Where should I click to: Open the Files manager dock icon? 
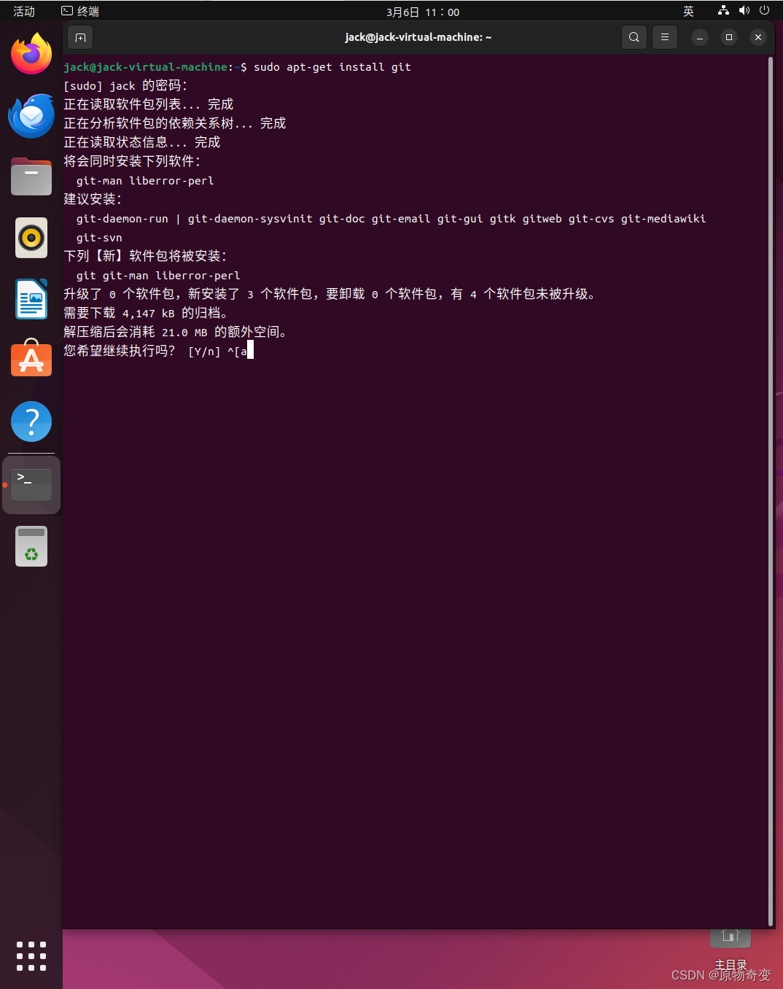click(x=31, y=177)
